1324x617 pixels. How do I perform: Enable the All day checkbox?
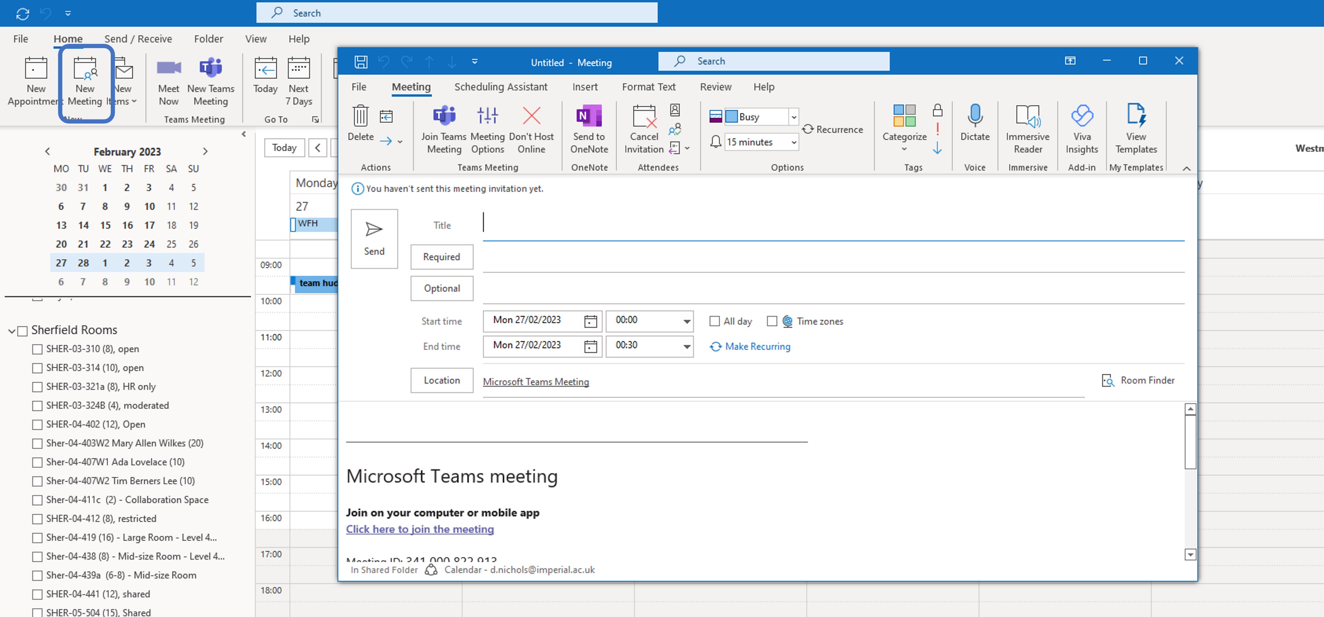tap(714, 321)
